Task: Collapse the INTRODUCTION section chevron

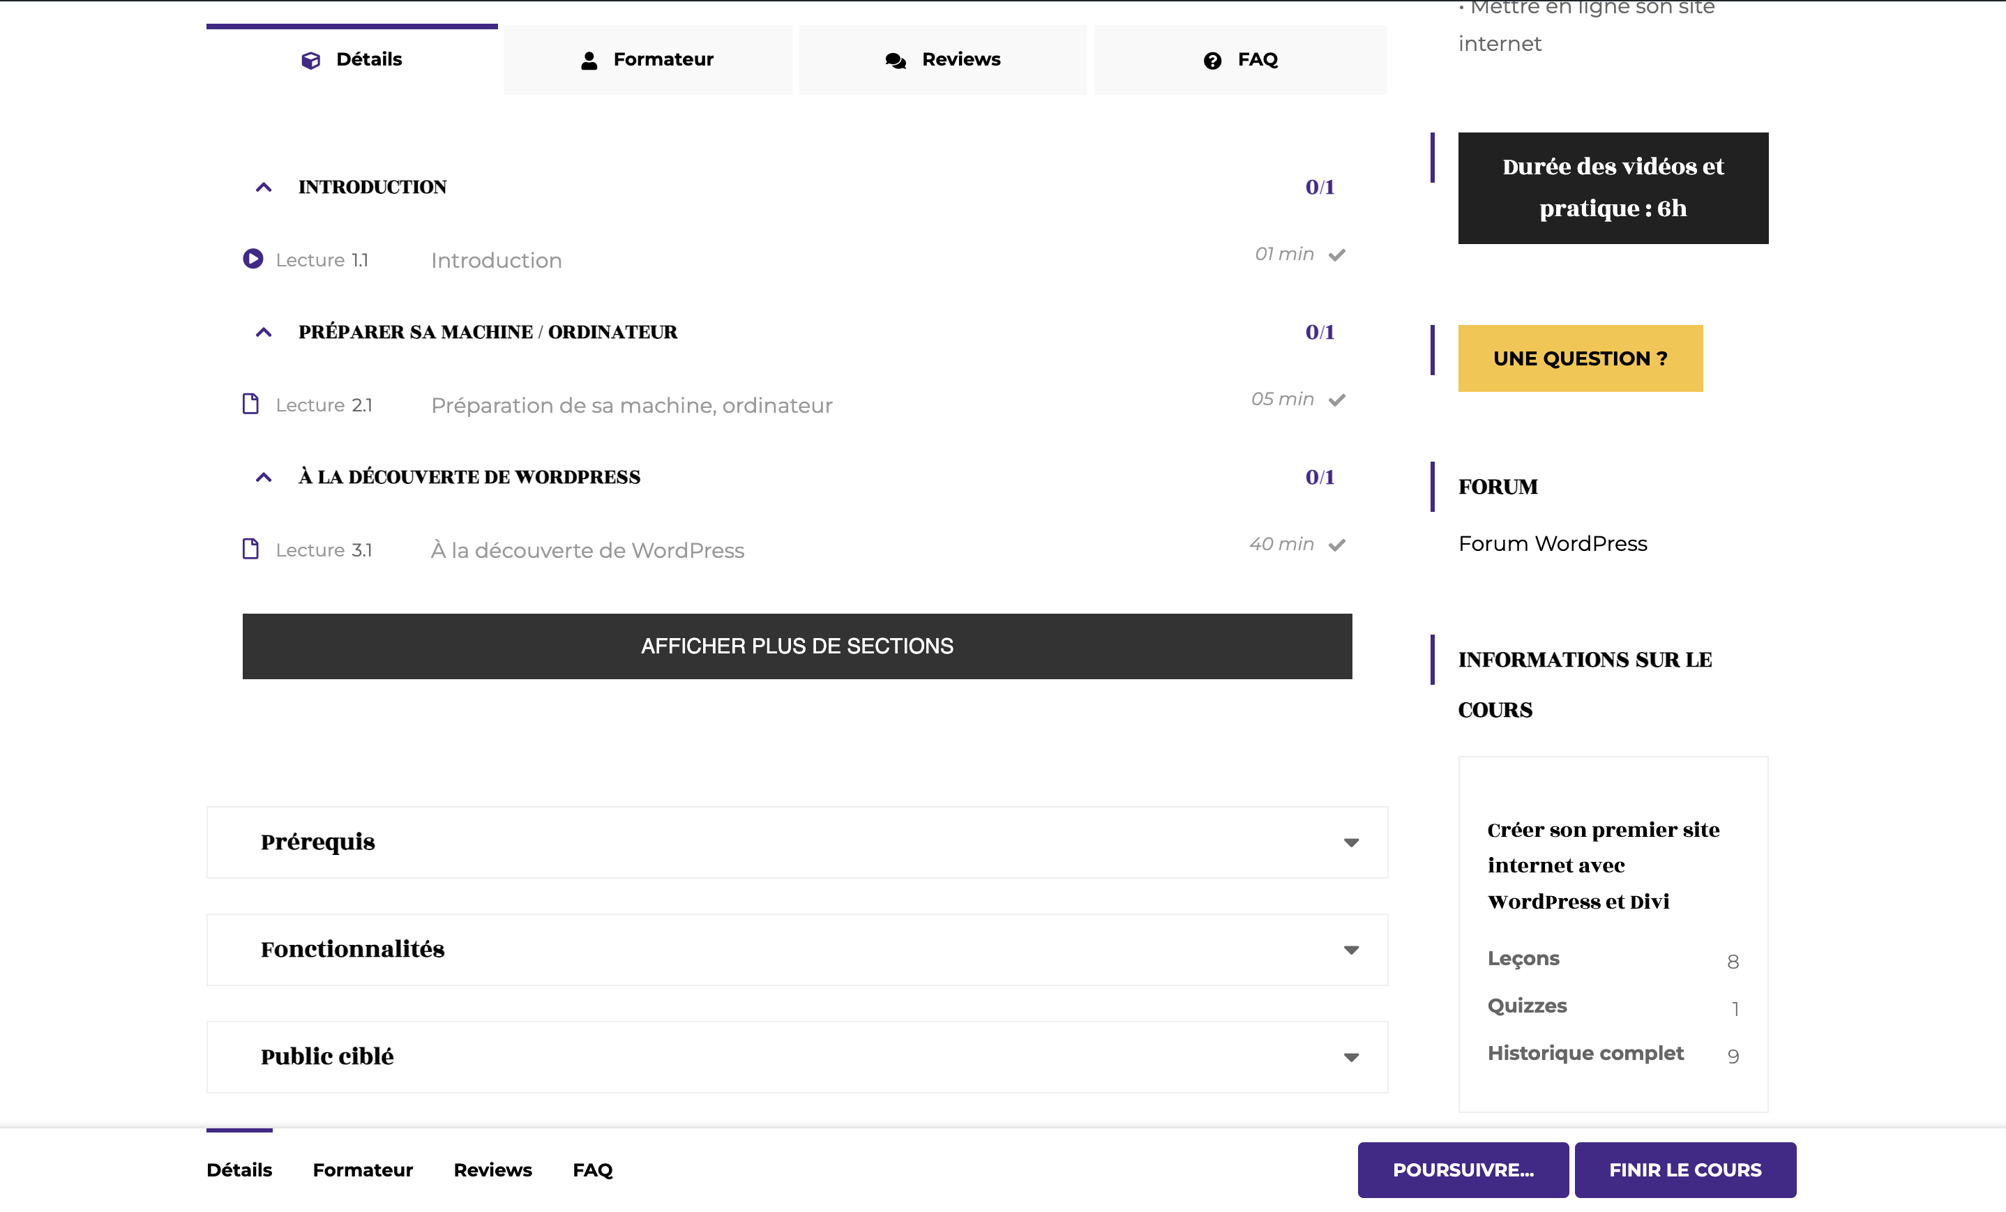Action: [263, 187]
